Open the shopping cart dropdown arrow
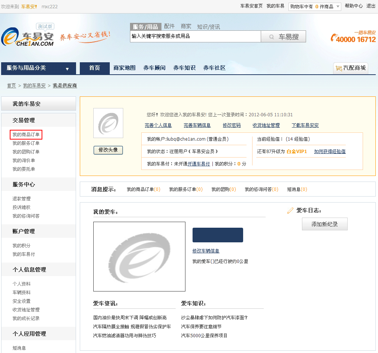The width and height of the screenshot is (378, 353). tap(338, 6)
